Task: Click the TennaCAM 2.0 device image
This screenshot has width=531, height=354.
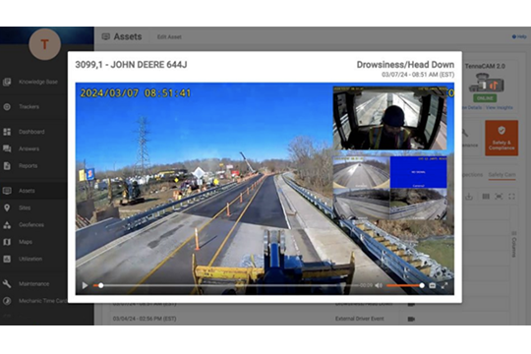Action: [x=487, y=83]
